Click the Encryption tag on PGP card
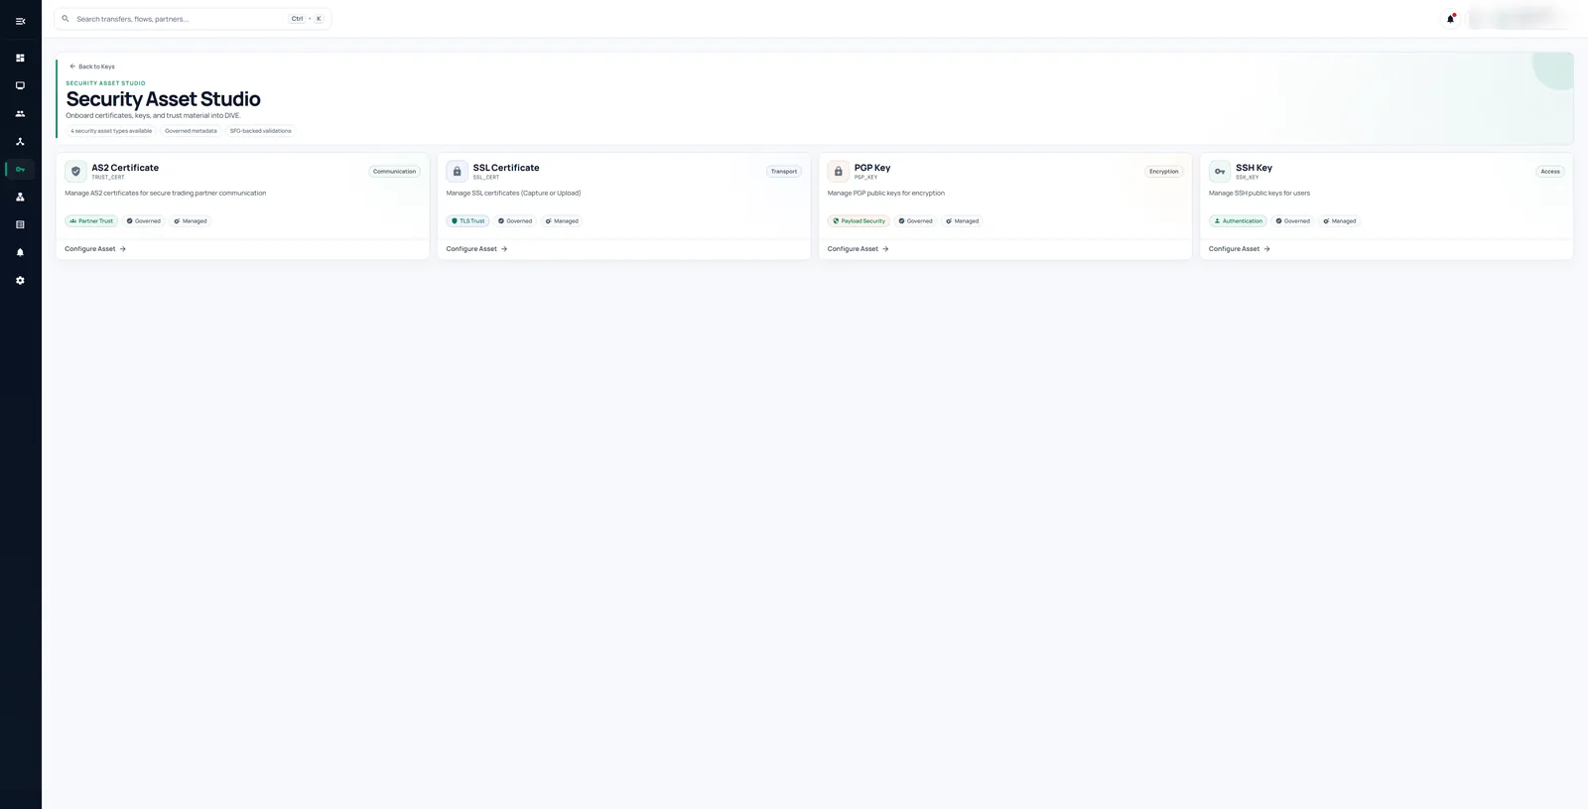Viewport: 1588px width, 809px height. (1163, 172)
